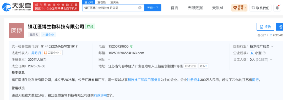Click the company title 镇江医博生物科技有限公司

[56, 26]
